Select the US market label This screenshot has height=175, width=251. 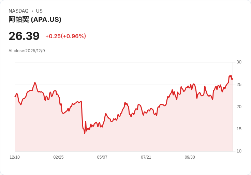click(39, 11)
